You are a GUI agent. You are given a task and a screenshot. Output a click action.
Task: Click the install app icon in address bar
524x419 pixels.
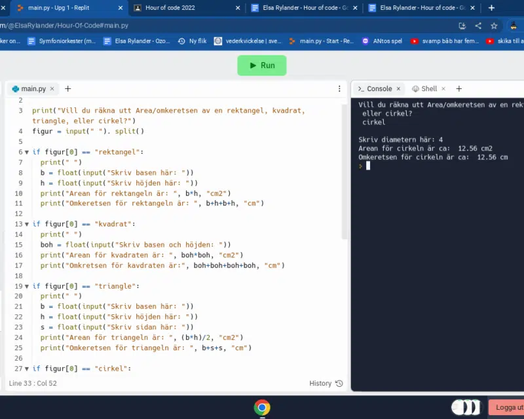point(462,26)
